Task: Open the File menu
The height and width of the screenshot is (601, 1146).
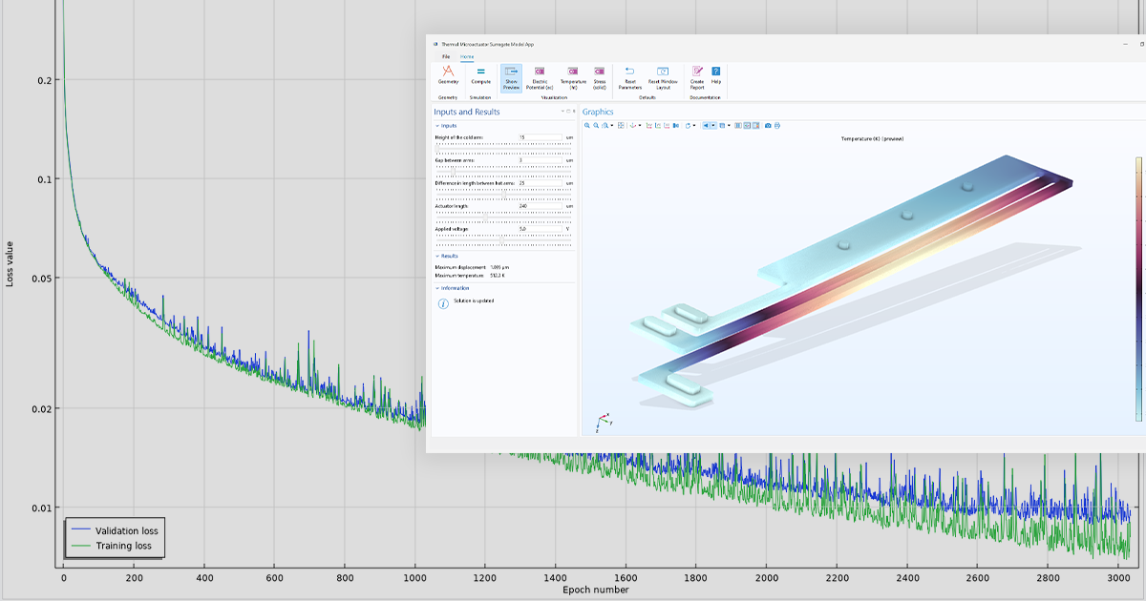Action: click(445, 56)
